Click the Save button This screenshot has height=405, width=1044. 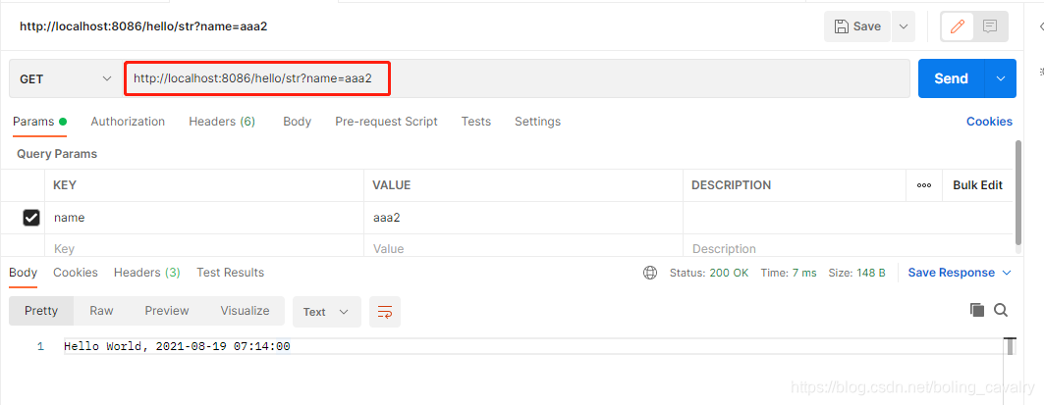pyautogui.click(x=857, y=26)
